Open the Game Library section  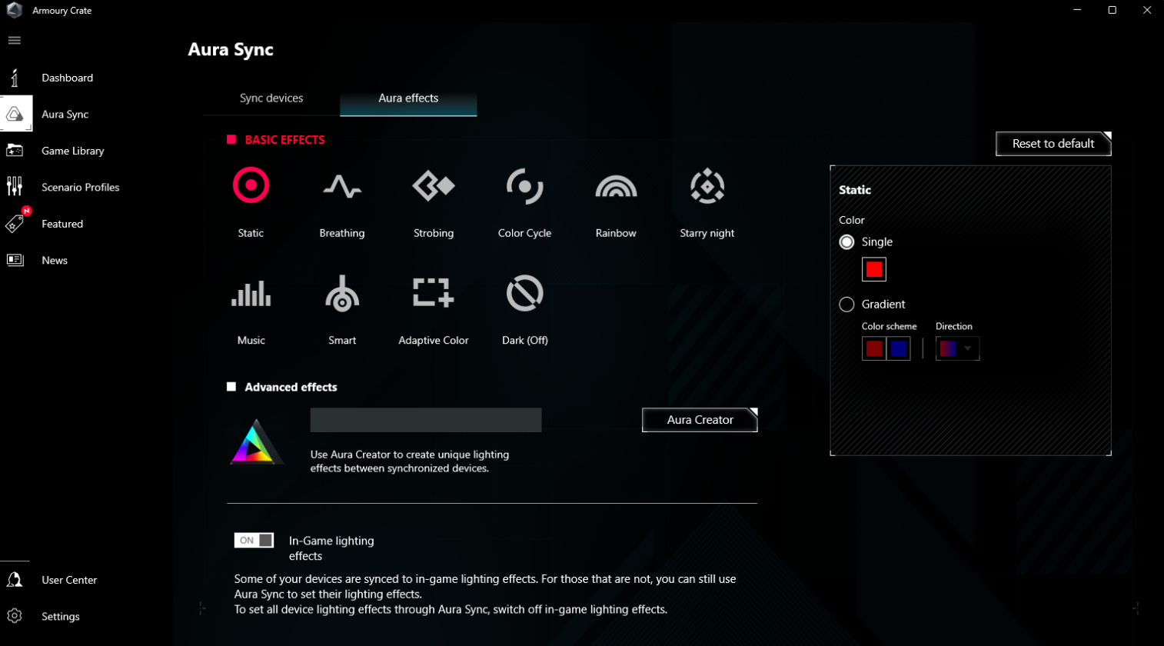tap(72, 150)
